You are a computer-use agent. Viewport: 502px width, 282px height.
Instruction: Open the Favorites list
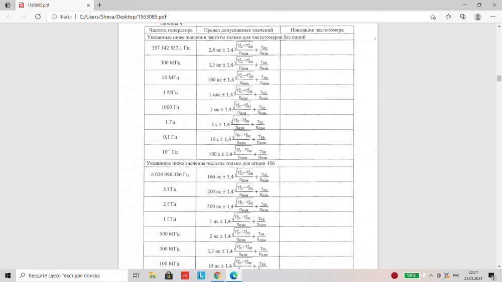[x=448, y=17]
